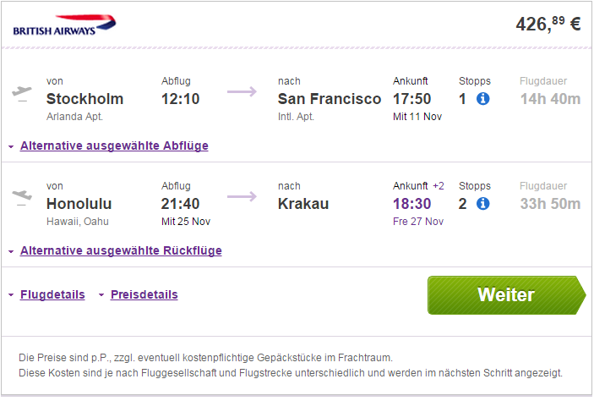Click the return flight plane icon

[22, 197]
